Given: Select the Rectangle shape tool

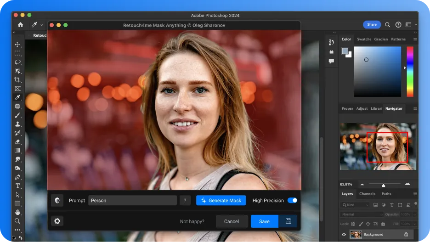Looking at the screenshot, I should click(x=17, y=203).
